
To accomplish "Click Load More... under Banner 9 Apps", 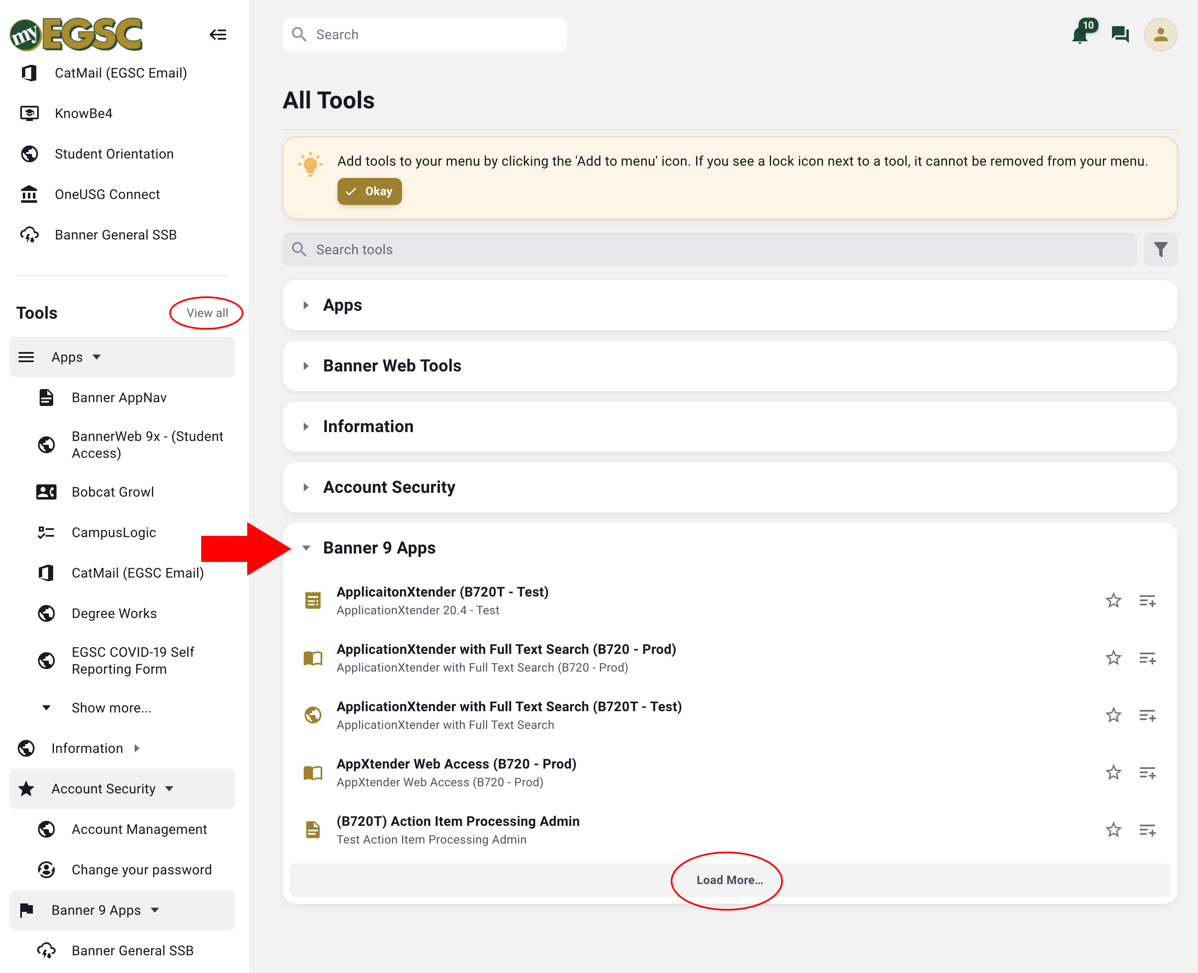I will (x=729, y=880).
